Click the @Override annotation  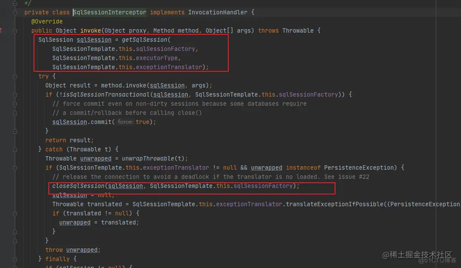pos(47,21)
